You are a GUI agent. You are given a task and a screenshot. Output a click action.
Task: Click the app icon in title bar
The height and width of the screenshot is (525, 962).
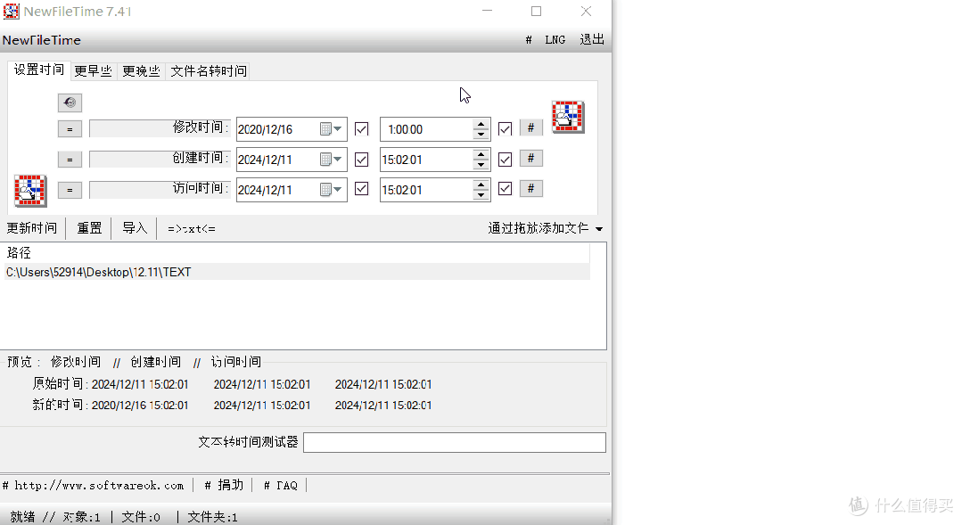[x=11, y=11]
